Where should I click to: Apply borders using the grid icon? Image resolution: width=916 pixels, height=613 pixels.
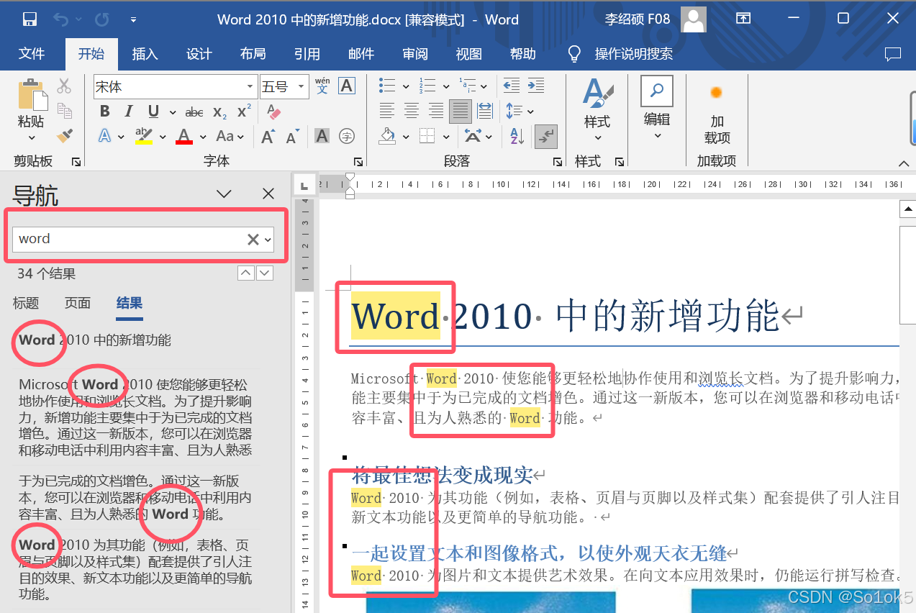pyautogui.click(x=427, y=135)
